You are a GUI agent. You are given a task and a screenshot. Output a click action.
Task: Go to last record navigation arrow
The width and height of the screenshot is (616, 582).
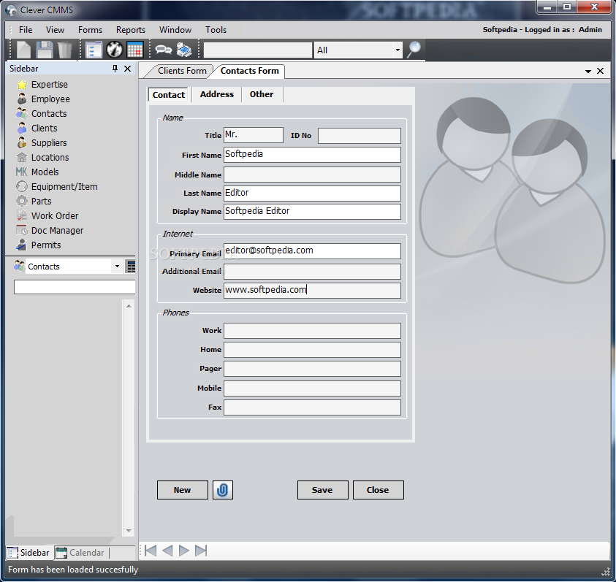click(x=201, y=550)
